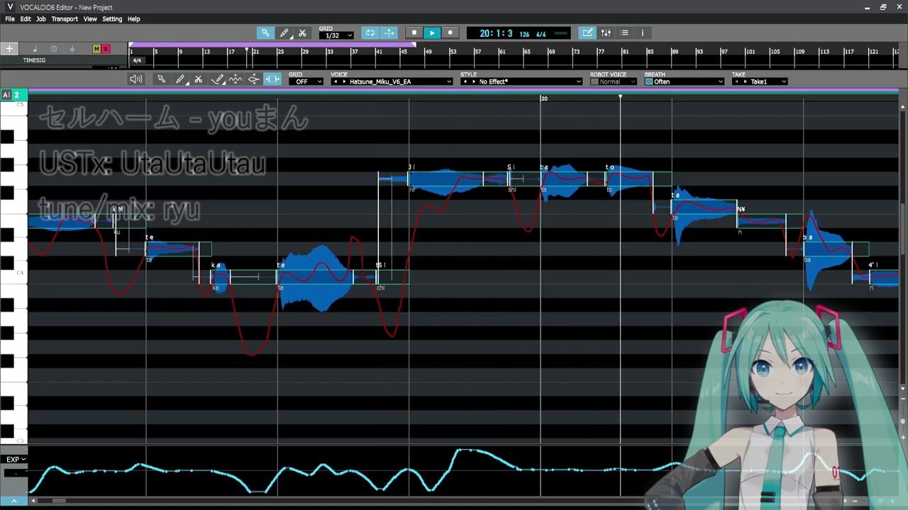The width and height of the screenshot is (908, 510).
Task: Start recording with the record button
Action: pyautogui.click(x=450, y=33)
